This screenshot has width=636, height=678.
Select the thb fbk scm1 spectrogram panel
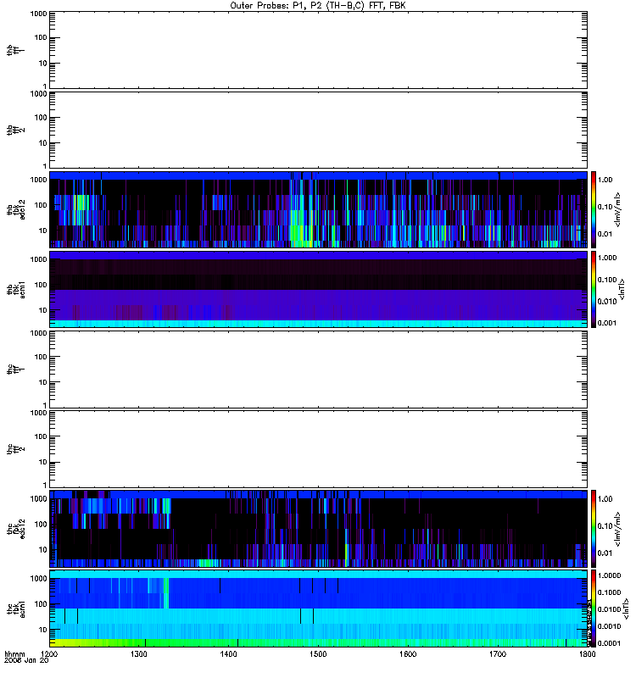point(319,289)
